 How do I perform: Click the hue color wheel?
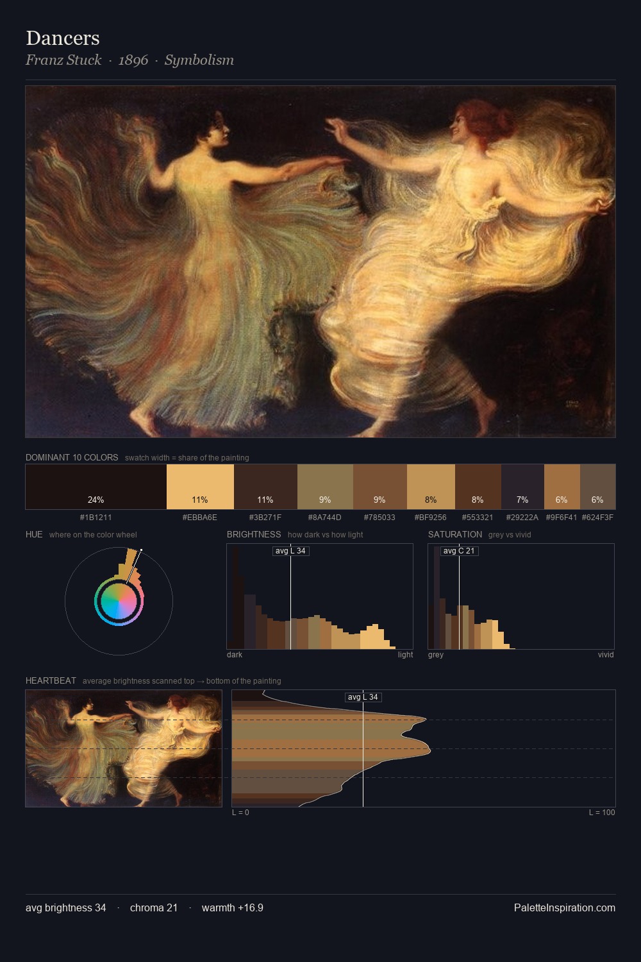click(x=119, y=601)
